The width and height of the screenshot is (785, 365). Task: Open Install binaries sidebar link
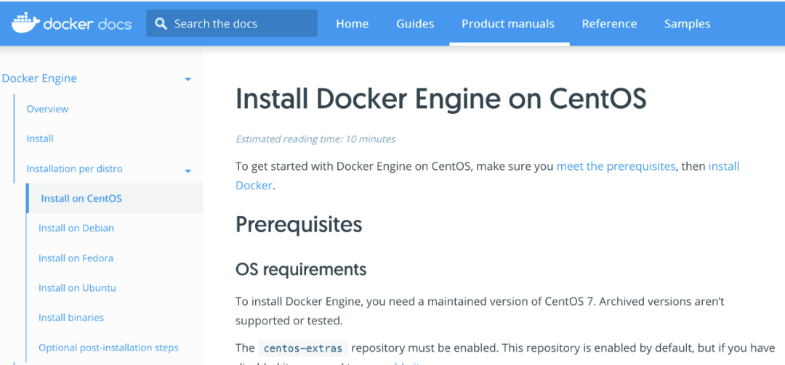click(71, 317)
